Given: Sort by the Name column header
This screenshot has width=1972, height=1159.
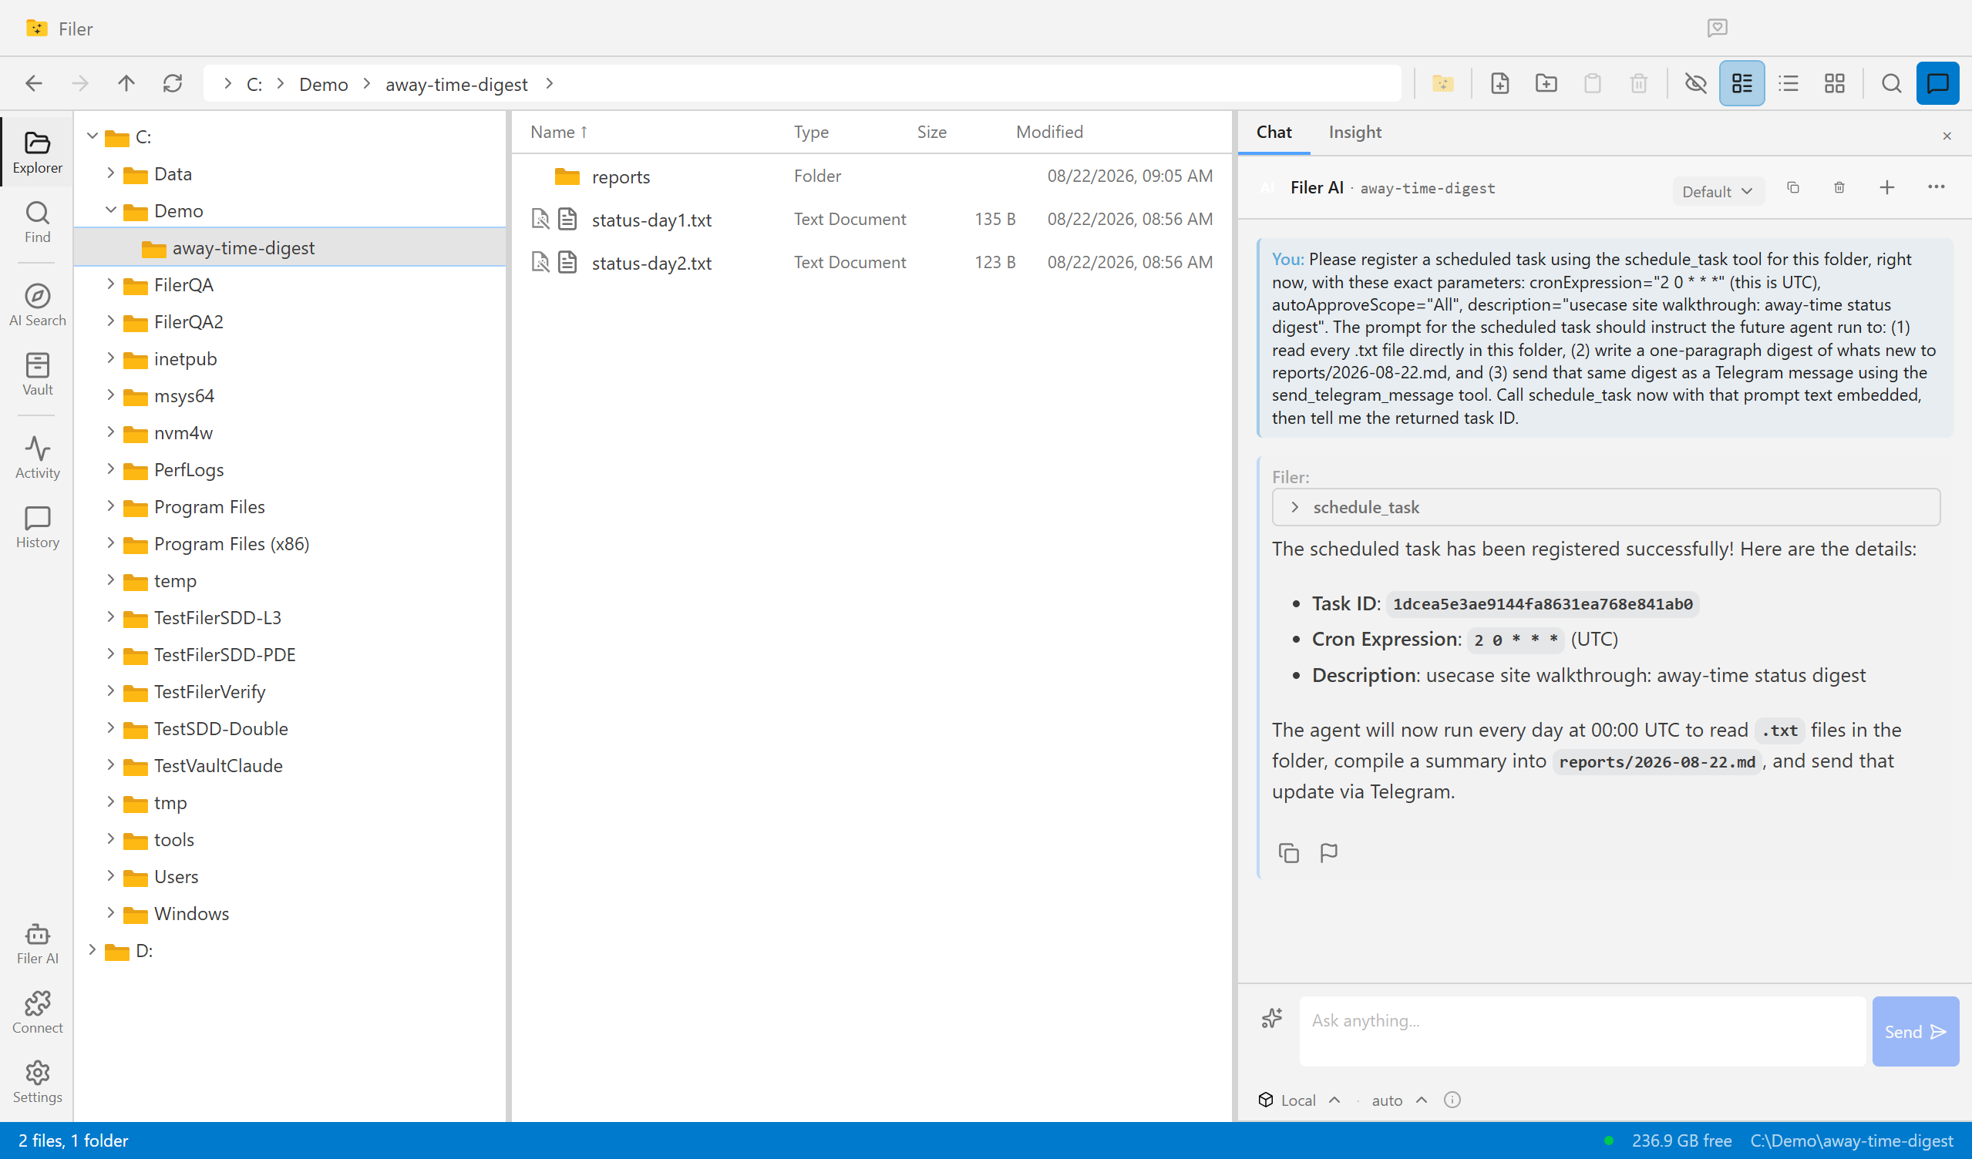Looking at the screenshot, I should click(559, 133).
